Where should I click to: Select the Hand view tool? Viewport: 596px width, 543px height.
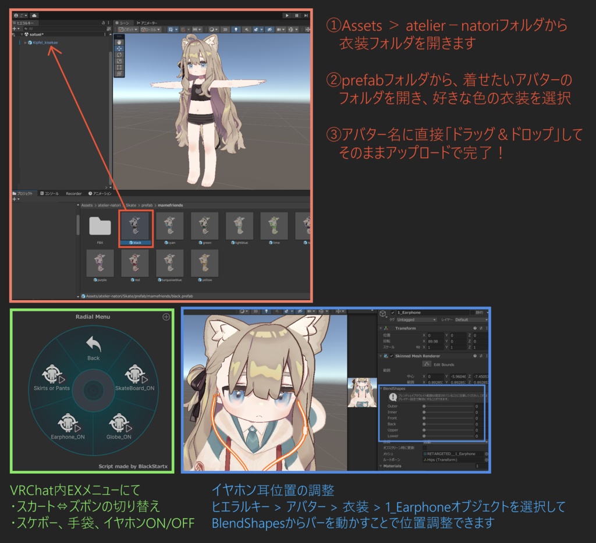pyautogui.click(x=119, y=42)
